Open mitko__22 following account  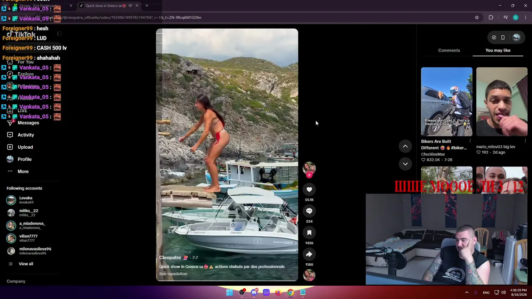28,213
